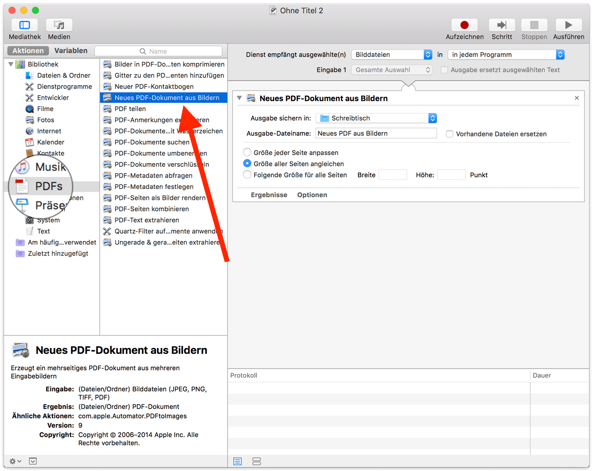This screenshot has width=593, height=471.
Task: Select PDF-Seiten als Bilder rendern
Action: pos(164,198)
